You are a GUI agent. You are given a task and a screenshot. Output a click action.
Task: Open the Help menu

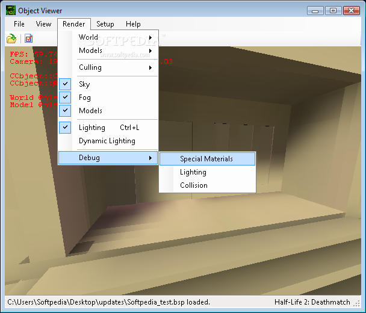(x=133, y=24)
